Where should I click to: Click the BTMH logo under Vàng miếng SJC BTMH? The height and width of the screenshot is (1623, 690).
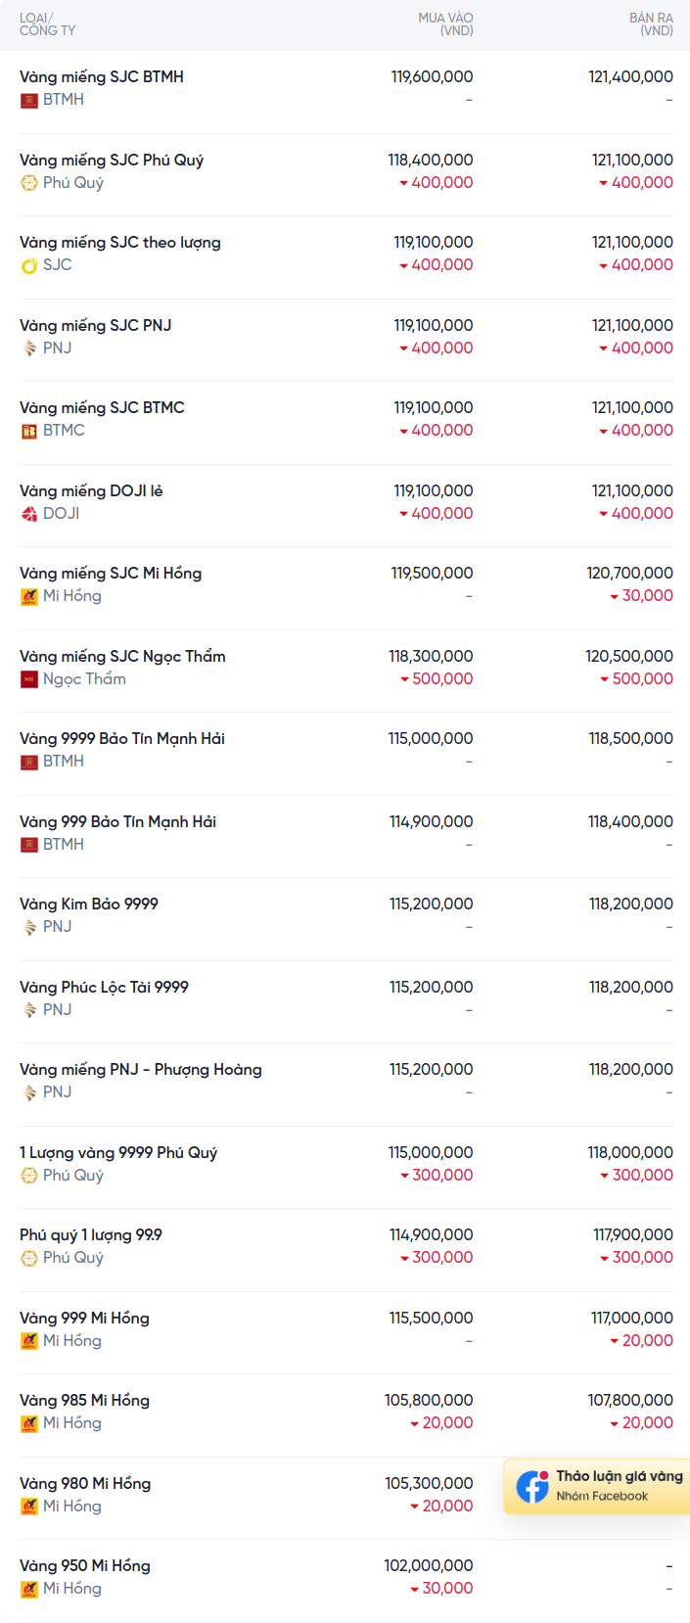click(x=29, y=100)
